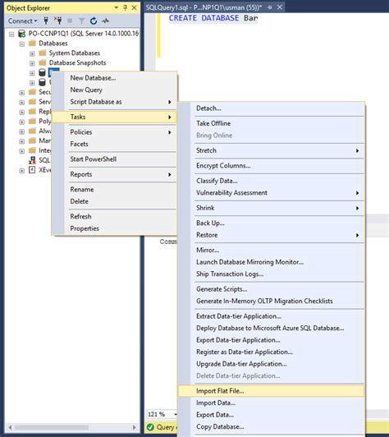
Task: Select New Query in context menu
Action: [114, 90]
